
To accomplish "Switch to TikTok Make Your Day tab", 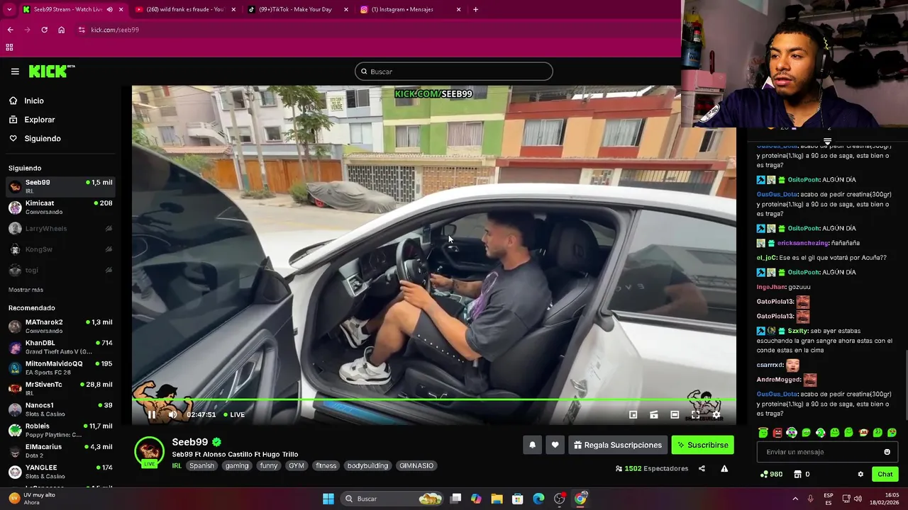I will (x=298, y=9).
